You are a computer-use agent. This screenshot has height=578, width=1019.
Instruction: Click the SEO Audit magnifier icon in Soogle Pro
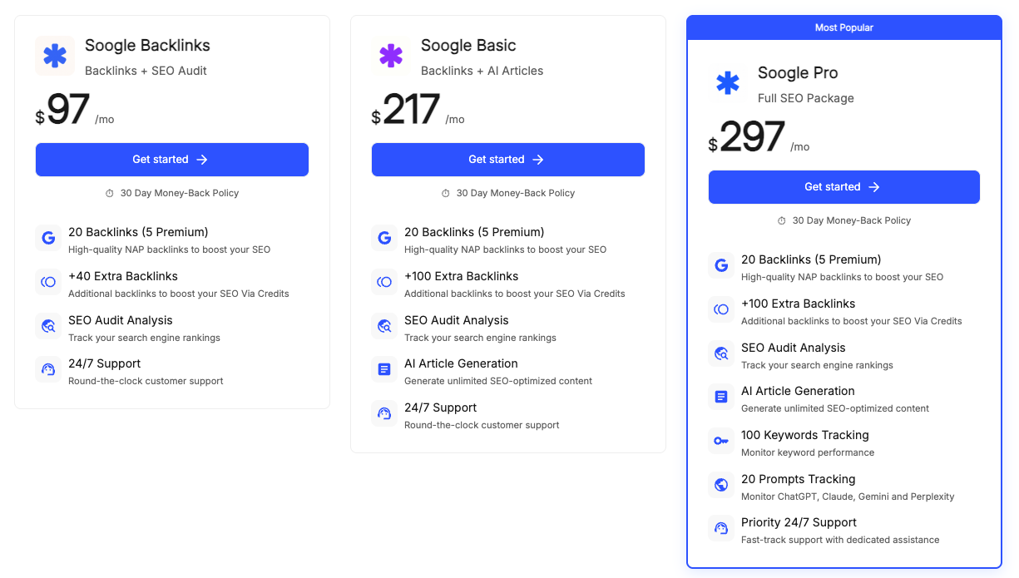coord(721,353)
